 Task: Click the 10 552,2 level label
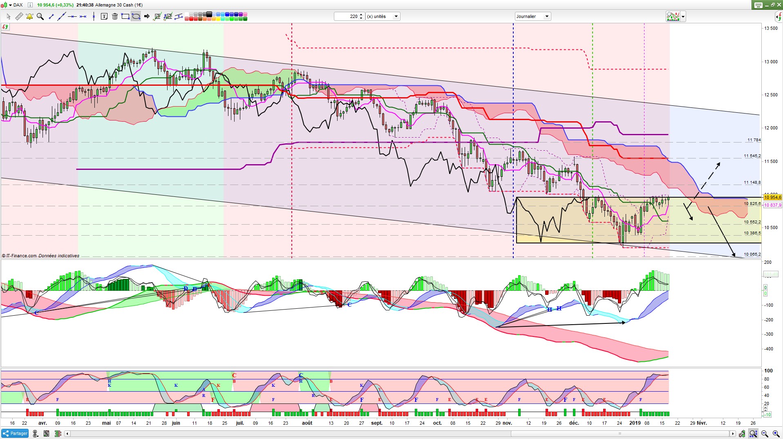pos(752,222)
